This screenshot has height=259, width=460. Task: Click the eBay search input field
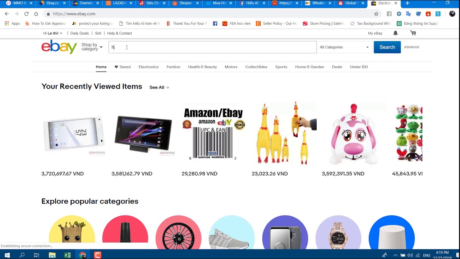(x=212, y=47)
